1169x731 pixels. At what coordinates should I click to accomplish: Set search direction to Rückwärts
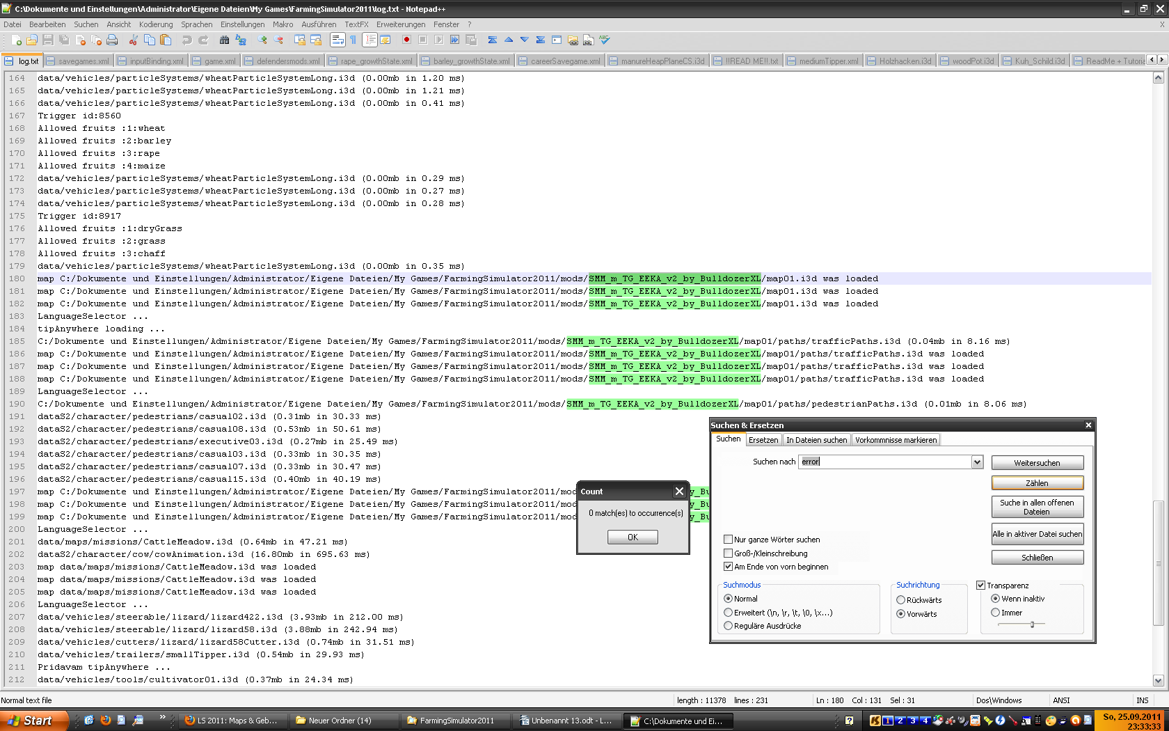tap(900, 600)
